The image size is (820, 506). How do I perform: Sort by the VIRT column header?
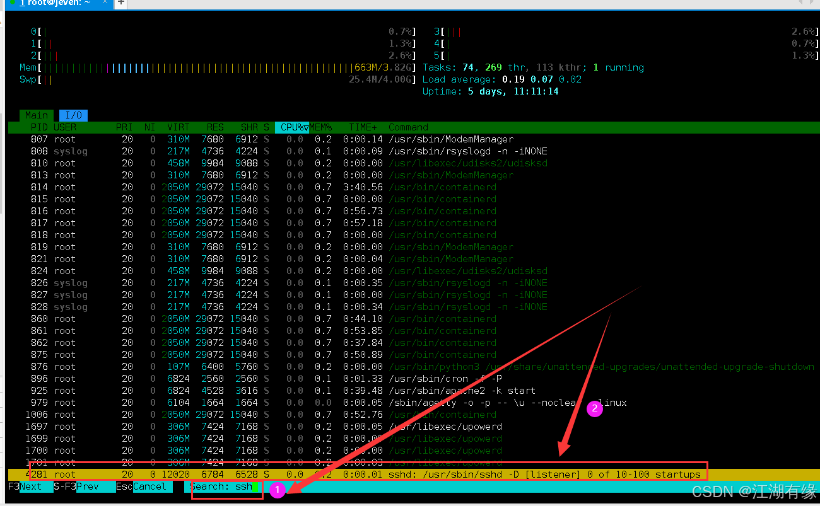tap(179, 127)
